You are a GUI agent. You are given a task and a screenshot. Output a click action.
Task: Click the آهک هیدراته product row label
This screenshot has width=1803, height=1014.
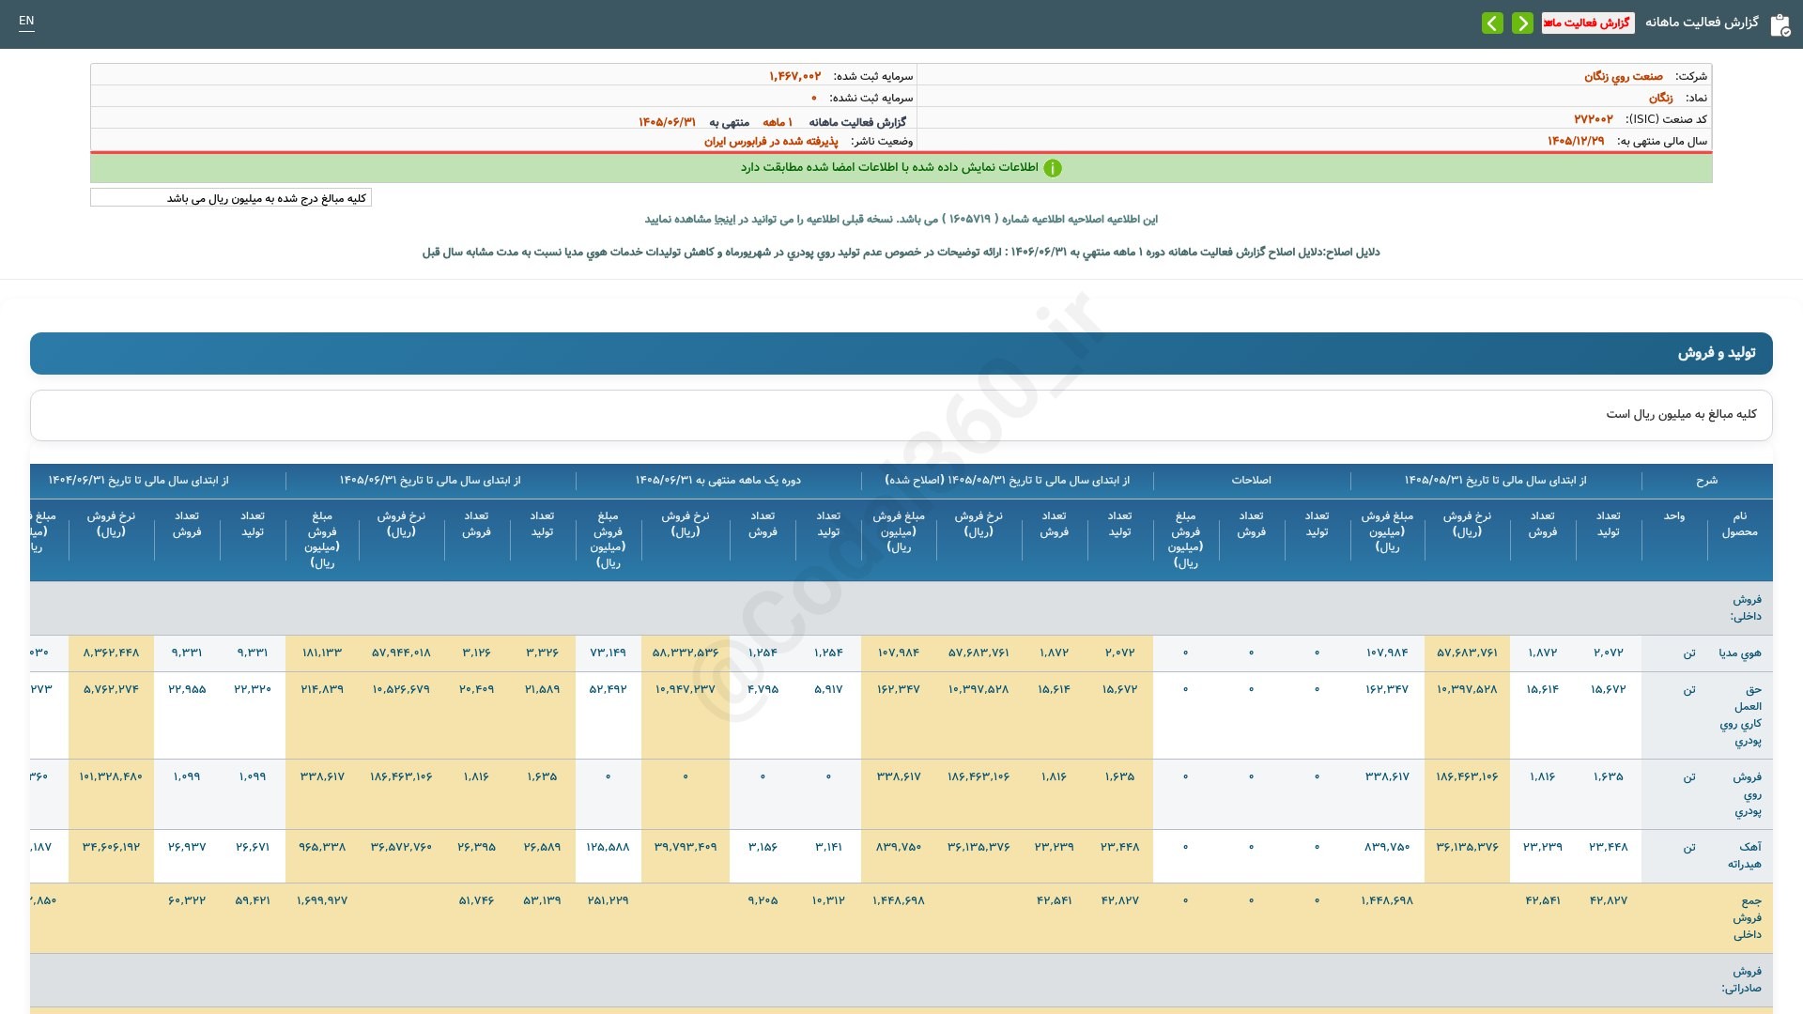click(1745, 855)
